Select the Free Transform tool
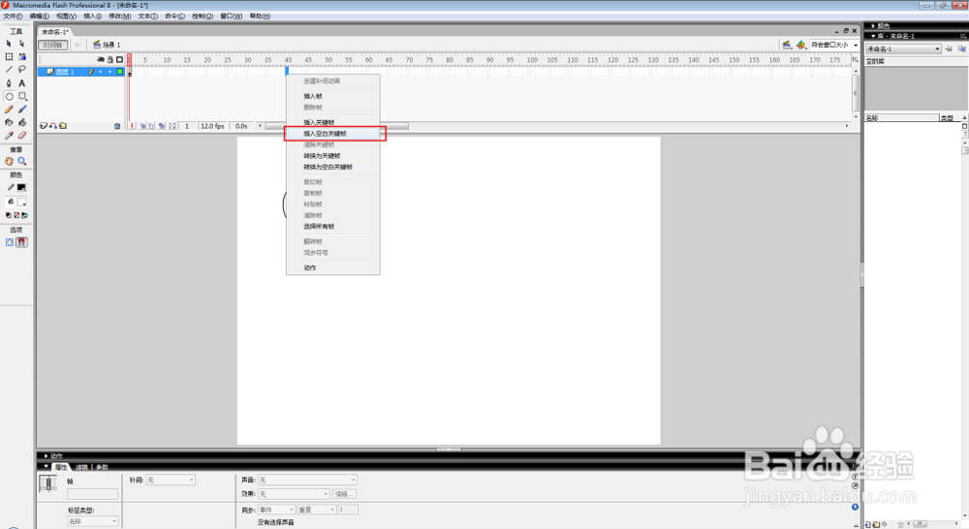This screenshot has width=969, height=529. [x=9, y=56]
